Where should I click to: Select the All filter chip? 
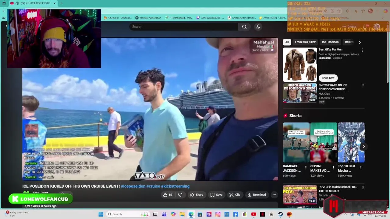287,42
